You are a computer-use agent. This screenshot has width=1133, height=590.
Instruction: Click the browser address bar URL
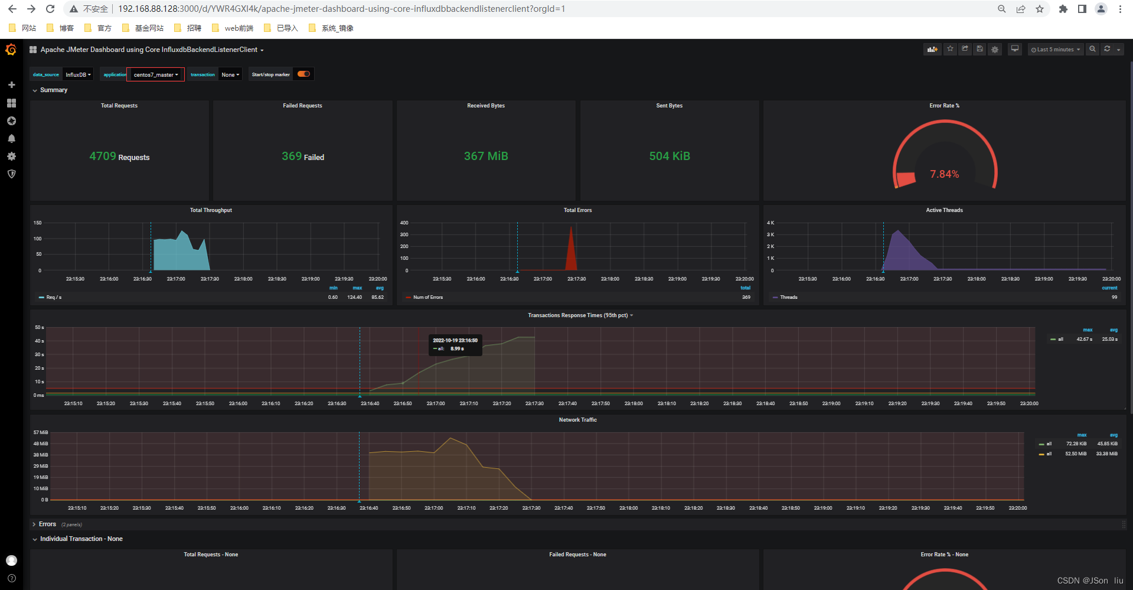click(x=341, y=9)
